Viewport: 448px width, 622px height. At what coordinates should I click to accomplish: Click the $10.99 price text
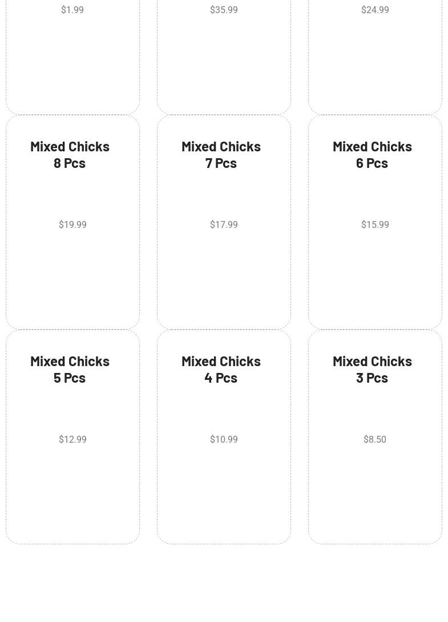[x=224, y=439]
